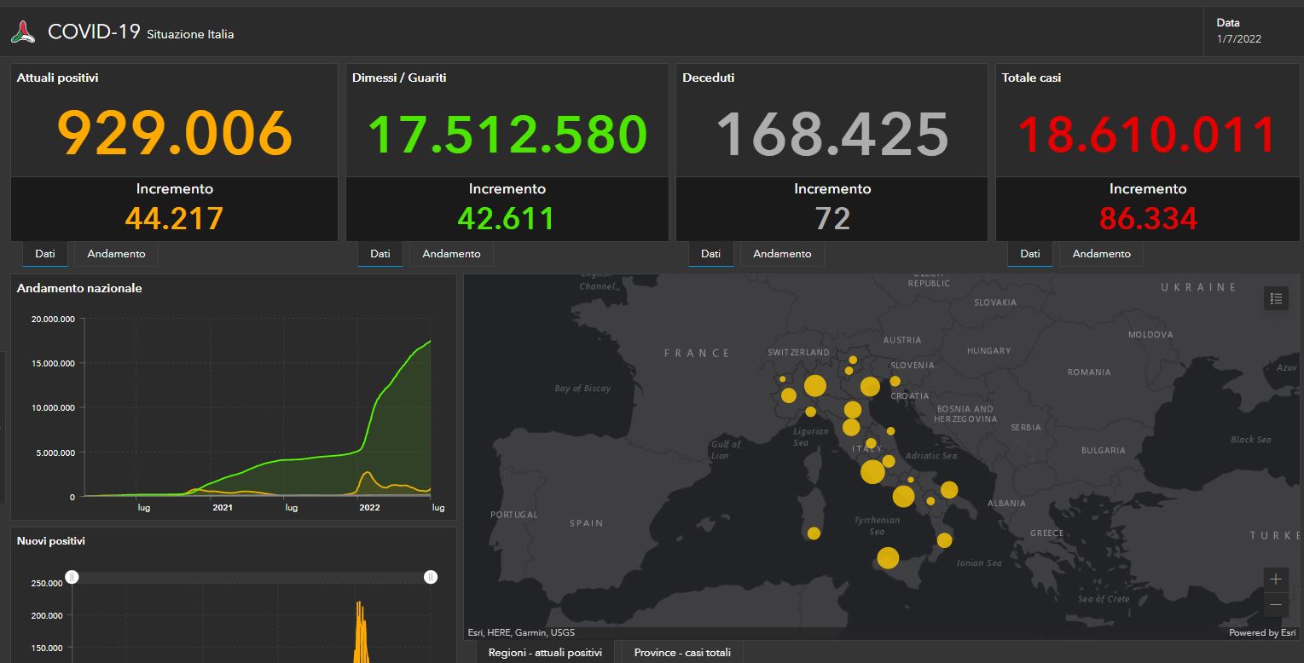Click the orange increment value 44.217

(174, 218)
